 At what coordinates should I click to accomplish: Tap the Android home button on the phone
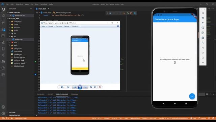(175, 103)
